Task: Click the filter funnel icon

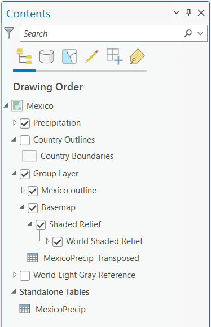Action: pos(9,33)
